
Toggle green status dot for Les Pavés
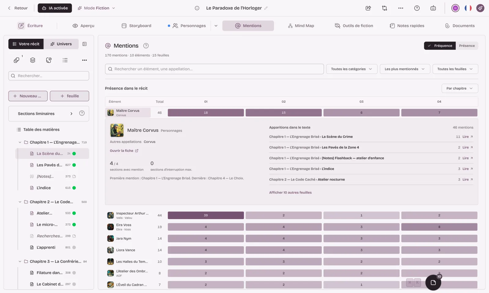74,165
